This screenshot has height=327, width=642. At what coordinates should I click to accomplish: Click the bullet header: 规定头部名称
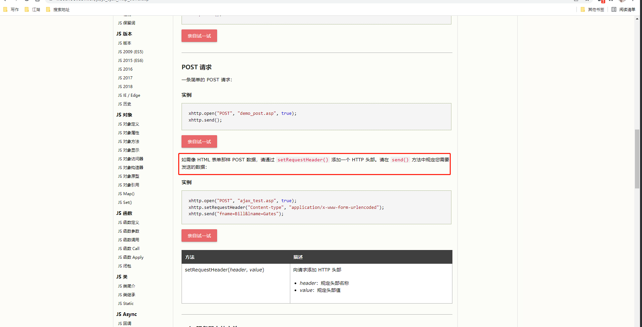coord(324,283)
